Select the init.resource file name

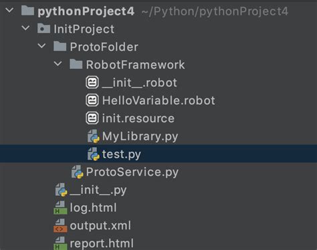[x=138, y=118]
